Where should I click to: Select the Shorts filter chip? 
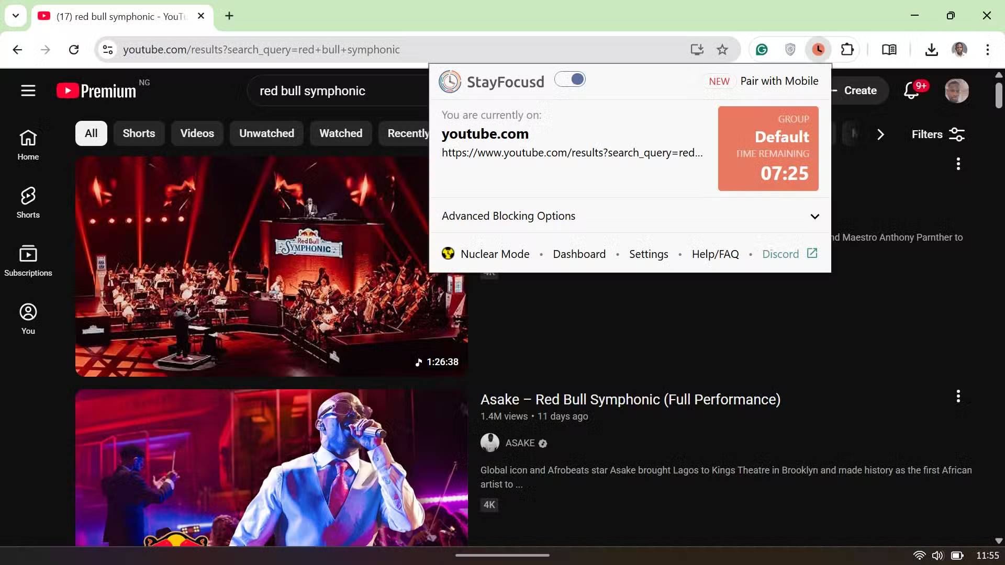[x=139, y=133]
